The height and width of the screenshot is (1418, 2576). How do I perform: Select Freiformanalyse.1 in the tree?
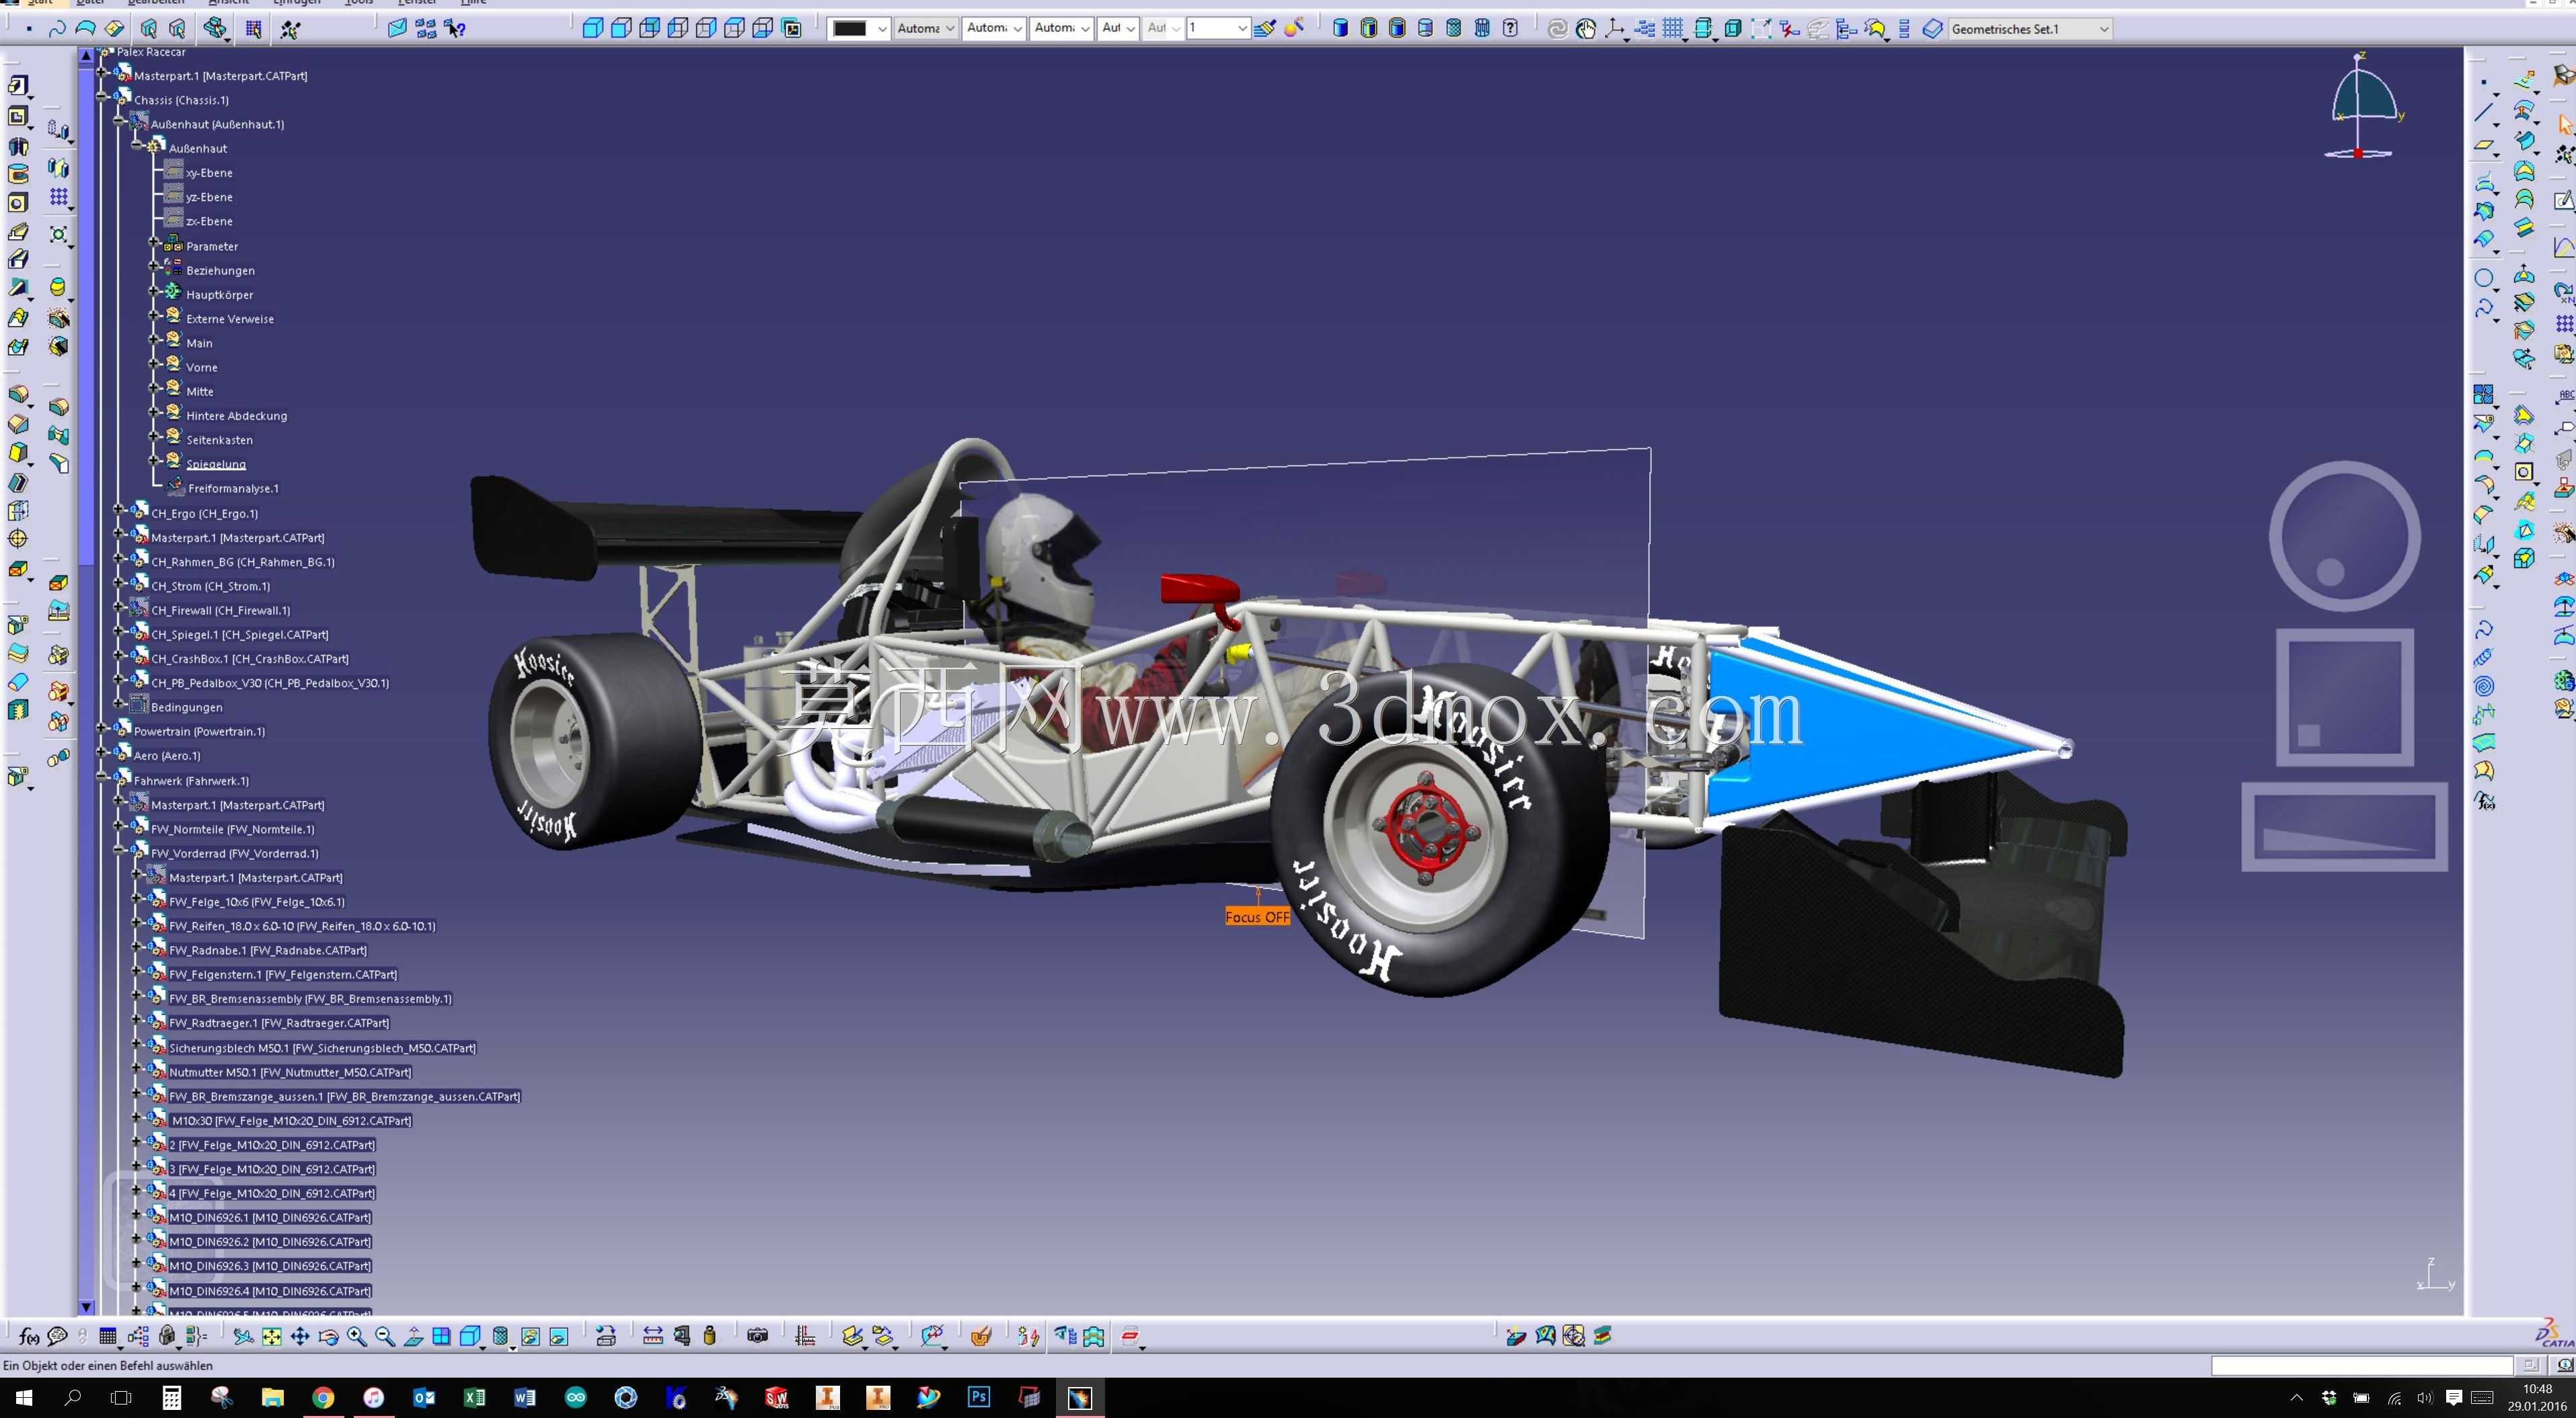233,489
